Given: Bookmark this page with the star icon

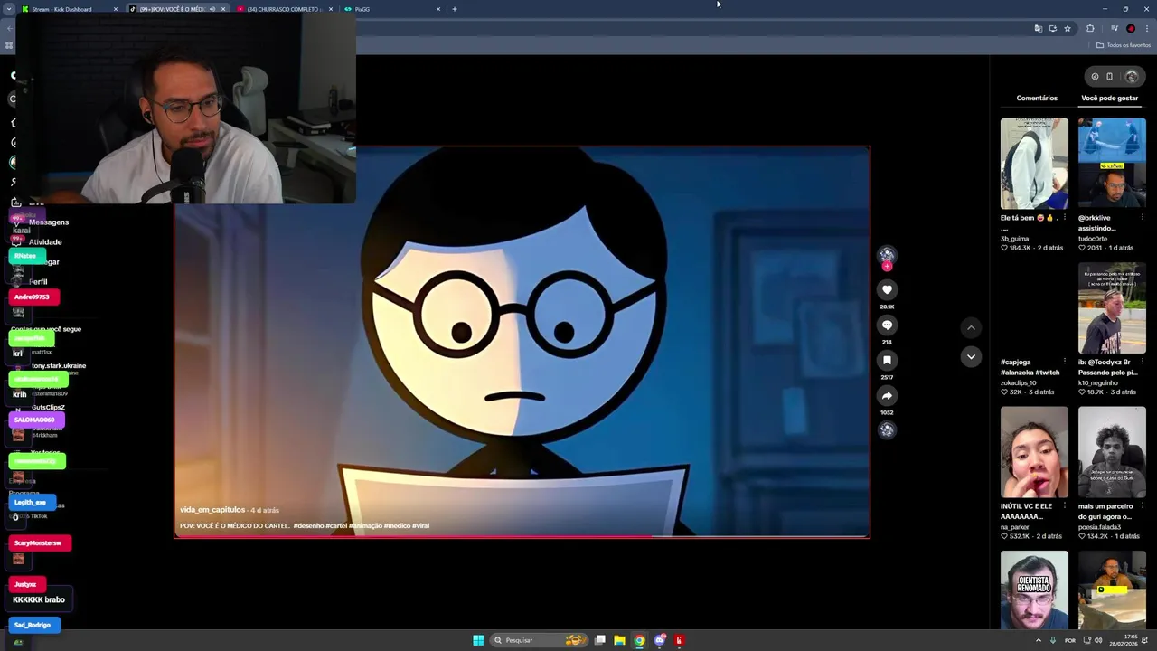Looking at the screenshot, I should pos(1067,28).
